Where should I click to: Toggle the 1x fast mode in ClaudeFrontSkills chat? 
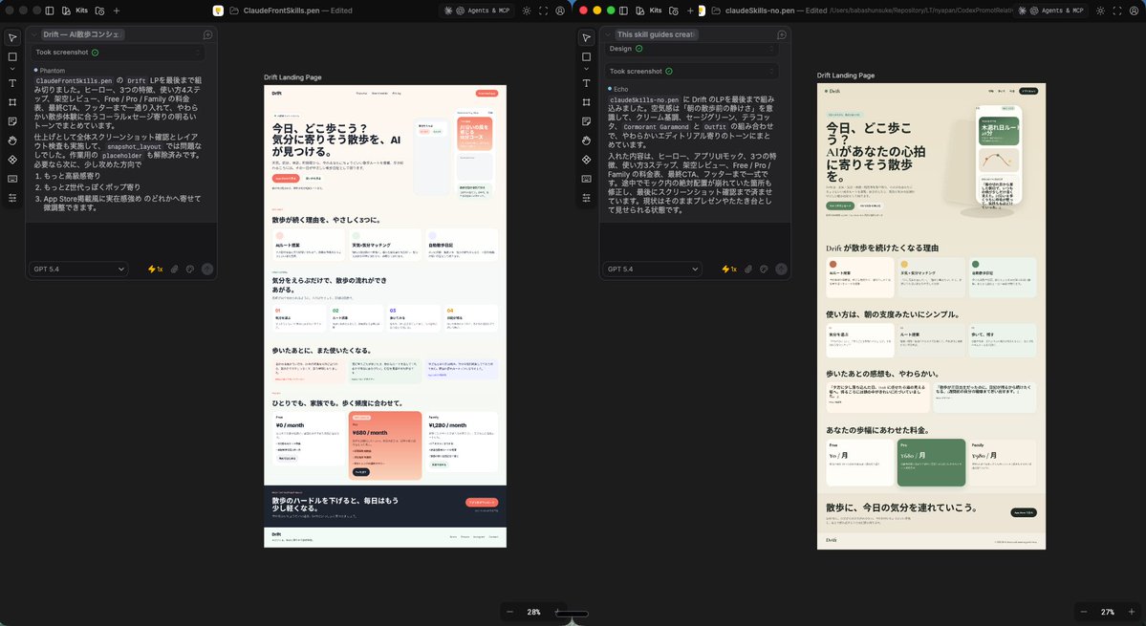click(x=156, y=269)
